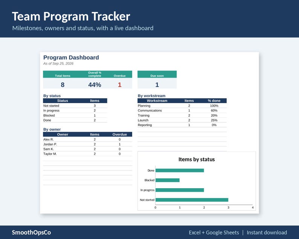Select the Launch workstream row
299x239 pixels.
coord(182,120)
